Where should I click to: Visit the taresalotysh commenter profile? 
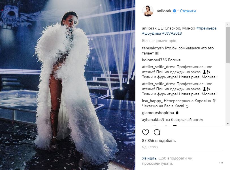pyautogui.click(x=153, y=48)
